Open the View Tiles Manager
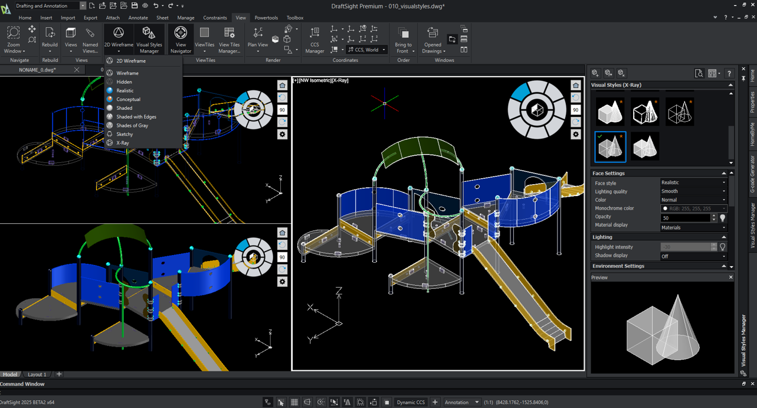757x408 pixels. pyautogui.click(x=230, y=39)
